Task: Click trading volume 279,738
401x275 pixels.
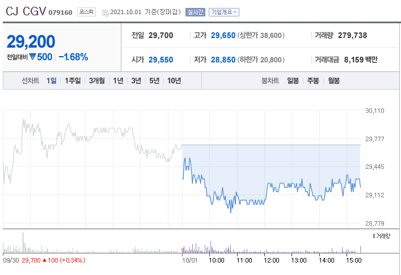Action: [352, 35]
